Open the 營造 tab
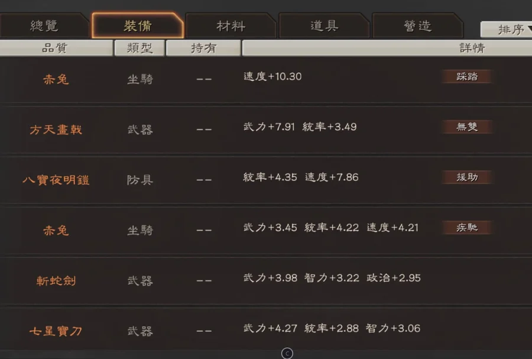This screenshot has height=359, width=532. pos(417,26)
